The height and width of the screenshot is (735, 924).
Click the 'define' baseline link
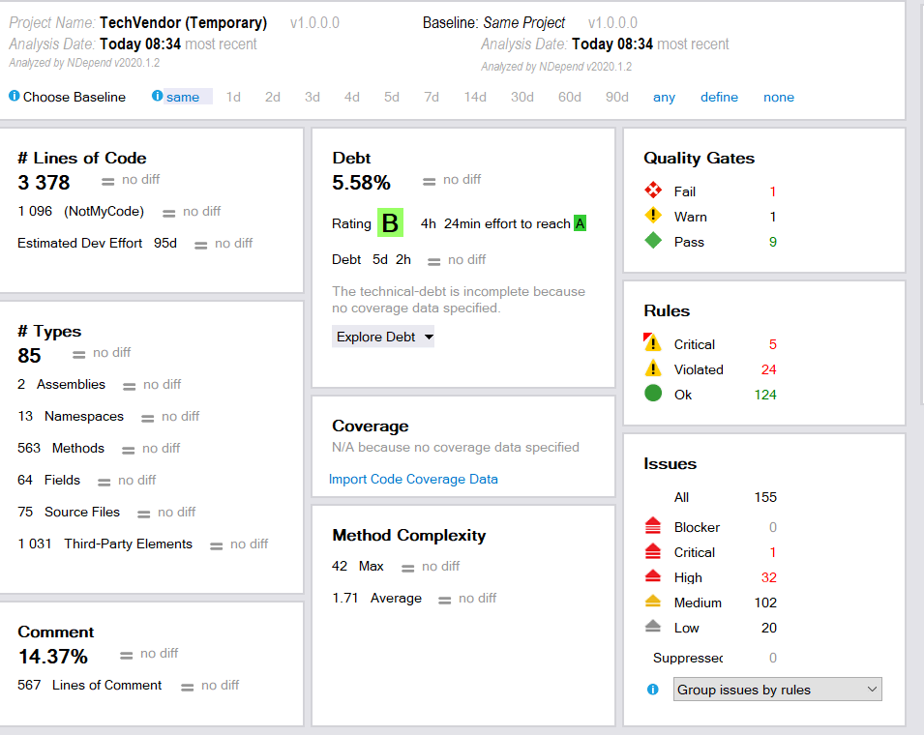coord(719,97)
